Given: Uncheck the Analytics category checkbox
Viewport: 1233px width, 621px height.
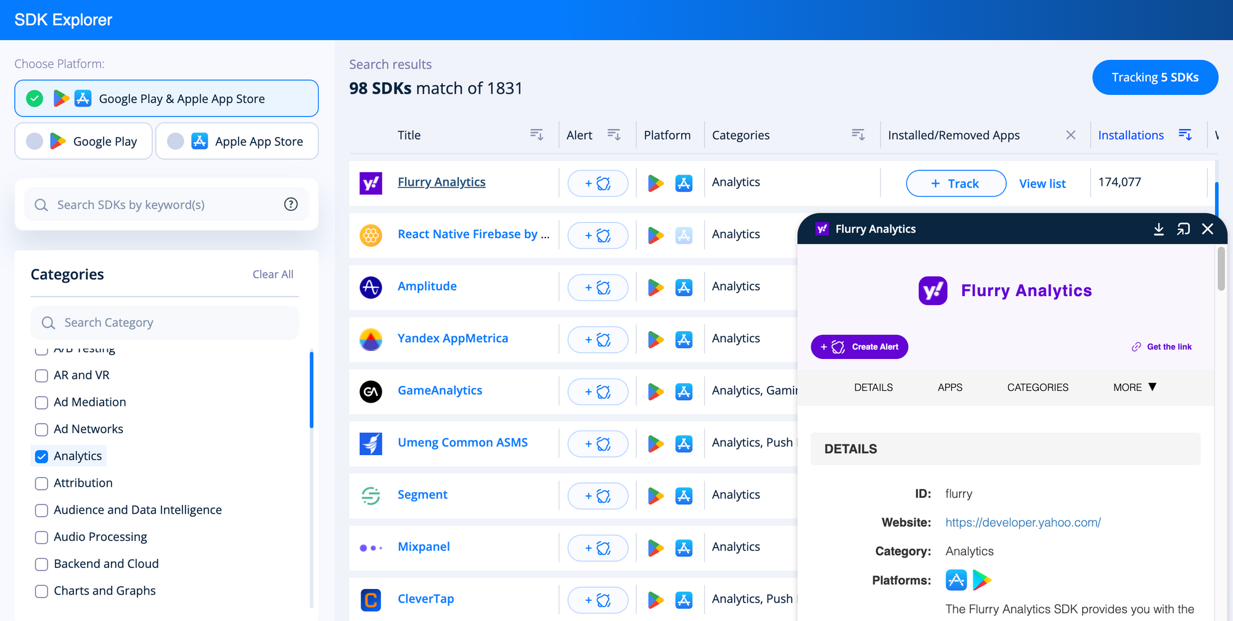Looking at the screenshot, I should pyautogui.click(x=41, y=456).
